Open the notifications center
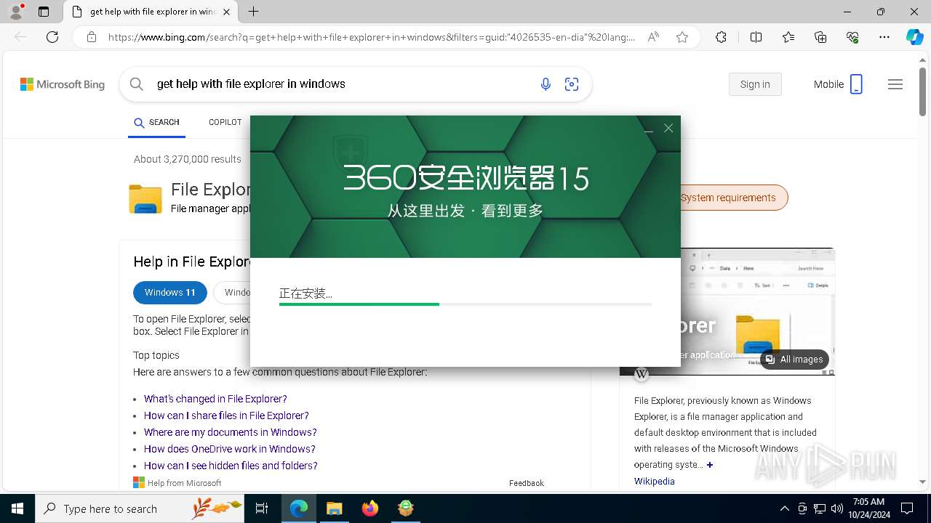The width and height of the screenshot is (931, 523). point(907,508)
